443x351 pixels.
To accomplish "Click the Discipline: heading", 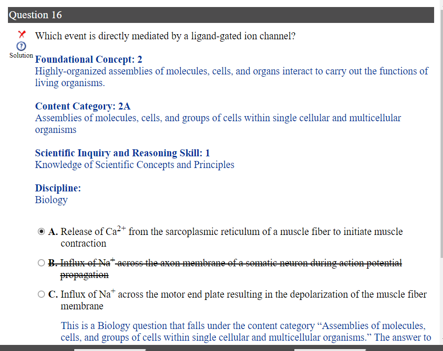I will coord(58,188).
